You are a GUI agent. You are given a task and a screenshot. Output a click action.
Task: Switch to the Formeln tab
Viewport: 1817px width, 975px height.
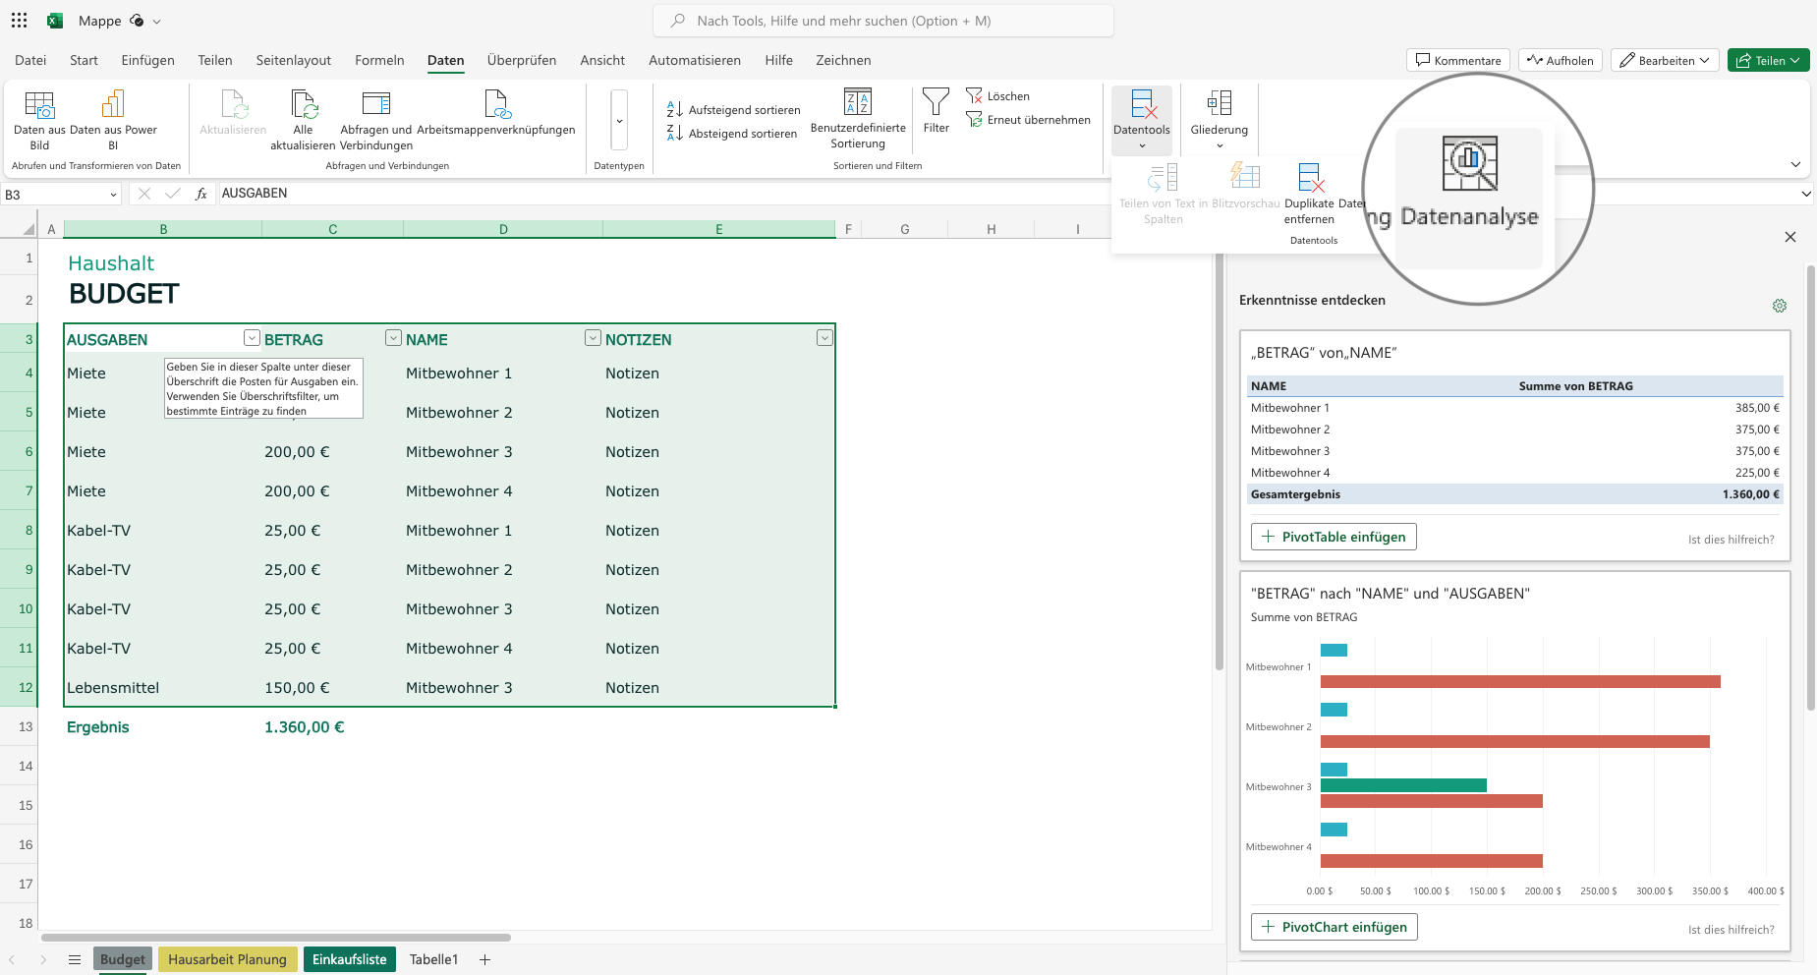coord(379,60)
